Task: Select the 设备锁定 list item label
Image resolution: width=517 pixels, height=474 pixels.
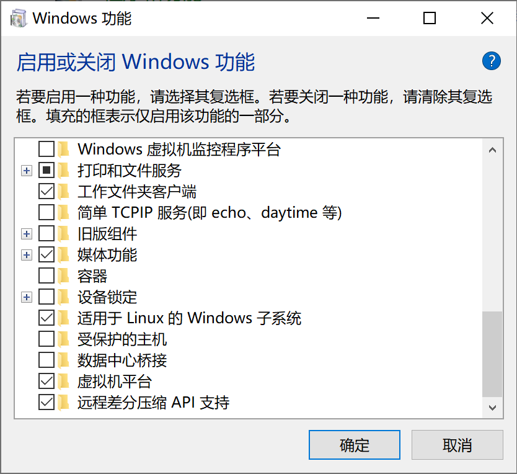Action: pos(107,297)
